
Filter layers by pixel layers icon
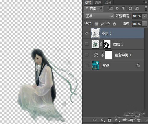(x=111, y=8)
